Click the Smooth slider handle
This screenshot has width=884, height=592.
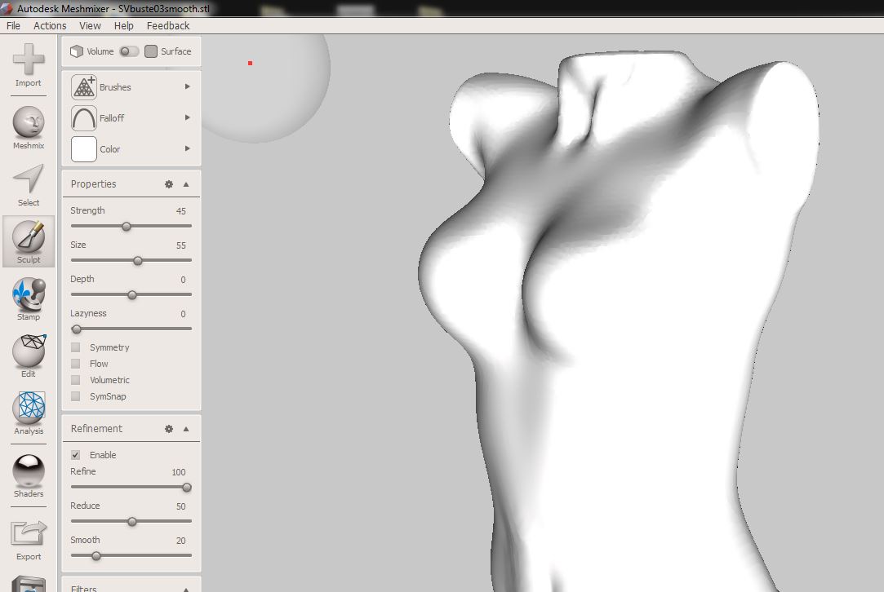(x=96, y=556)
